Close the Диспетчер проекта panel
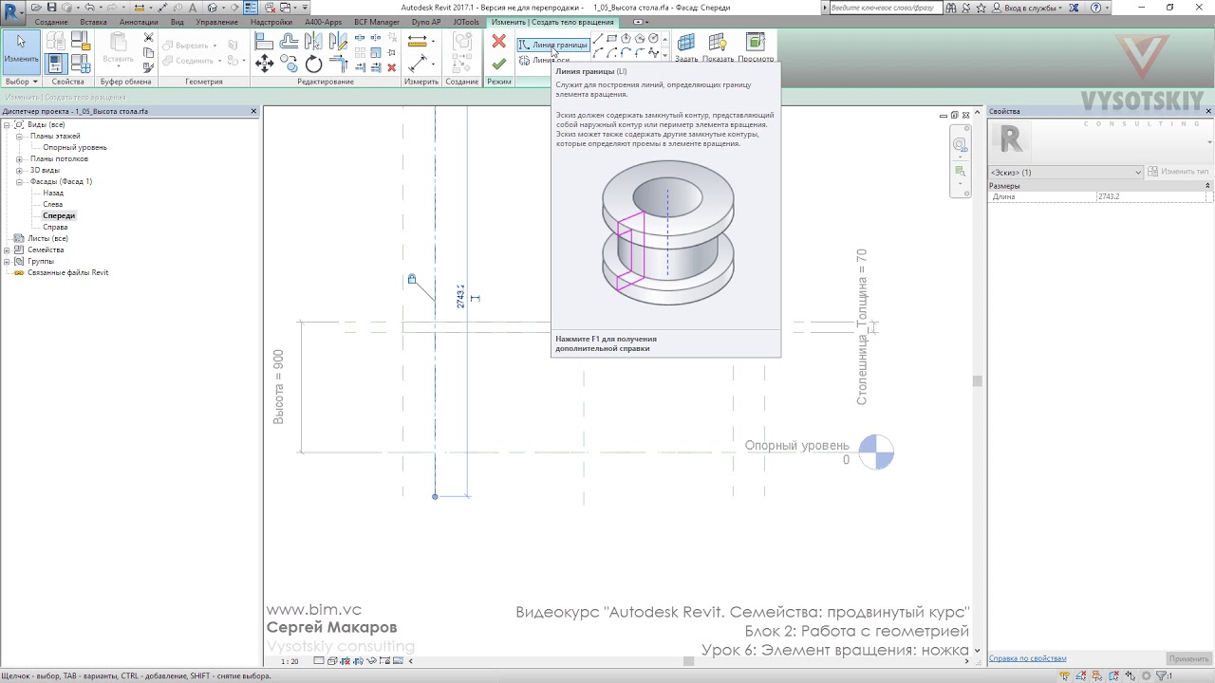1215x683 pixels. click(253, 111)
